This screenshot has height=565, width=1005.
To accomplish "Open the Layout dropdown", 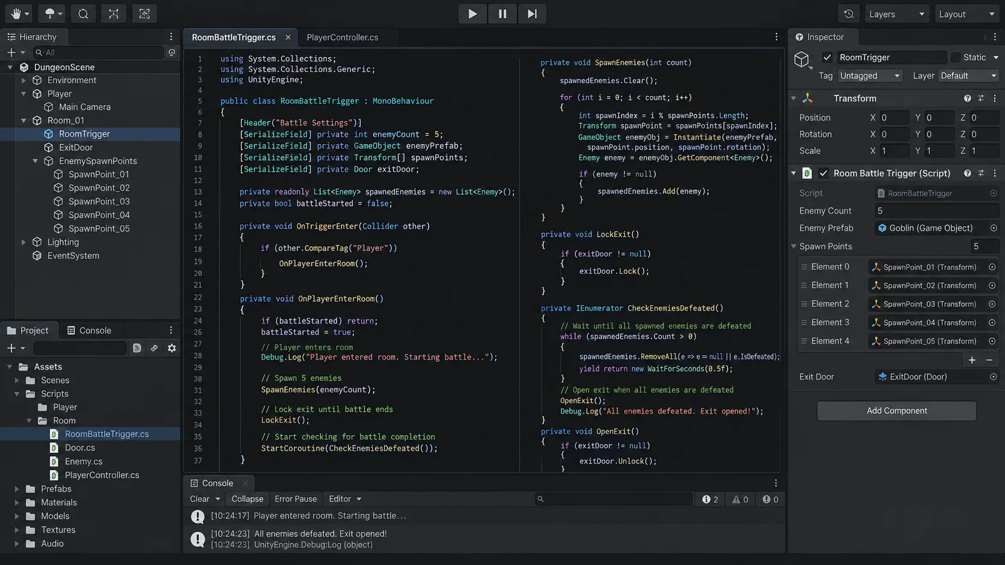I will [967, 14].
